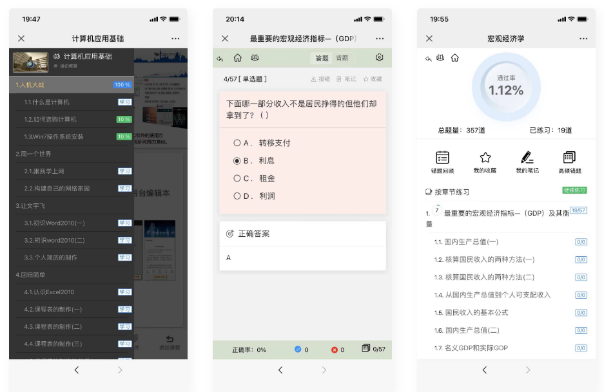The height and width of the screenshot is (392, 604).
Task: Click green 继续练习 button
Action: click(574, 191)
